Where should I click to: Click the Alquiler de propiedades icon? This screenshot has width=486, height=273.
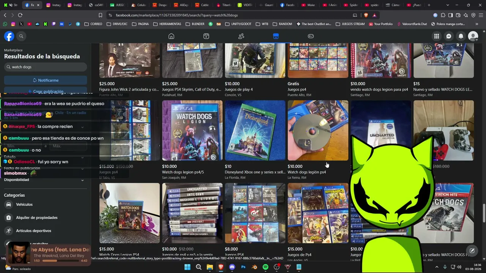coord(8,218)
